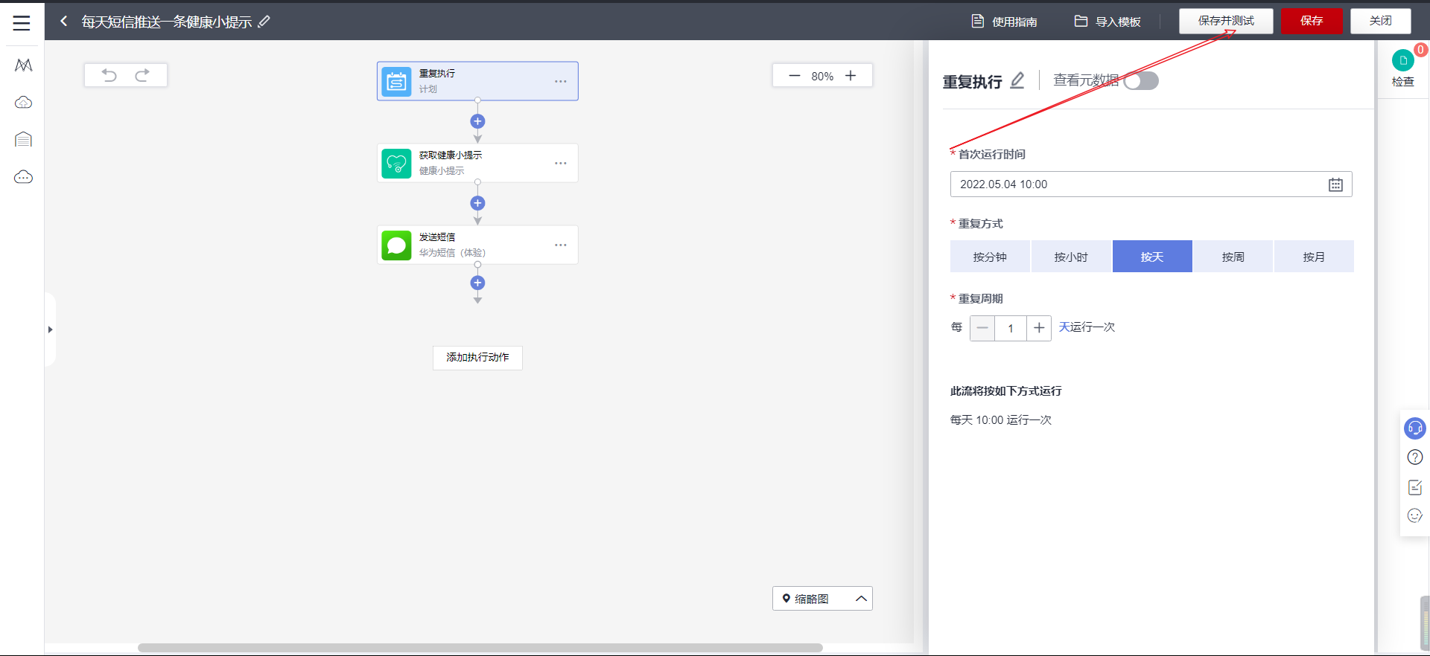Edit the 重复执行 panel name pencil

[x=1017, y=80]
